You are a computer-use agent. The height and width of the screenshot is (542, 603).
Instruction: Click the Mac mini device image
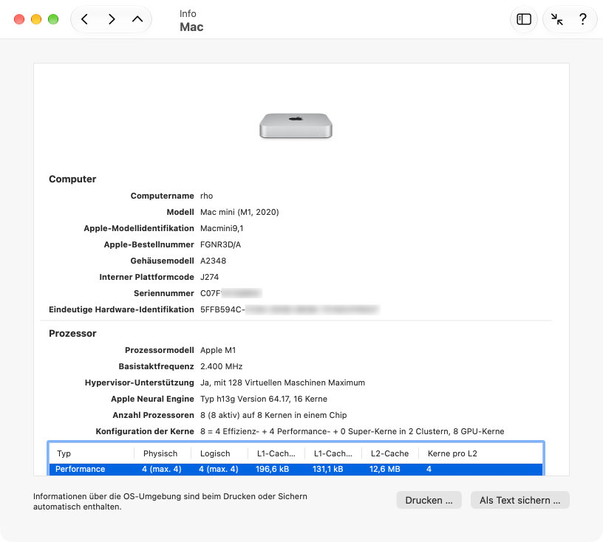point(296,126)
